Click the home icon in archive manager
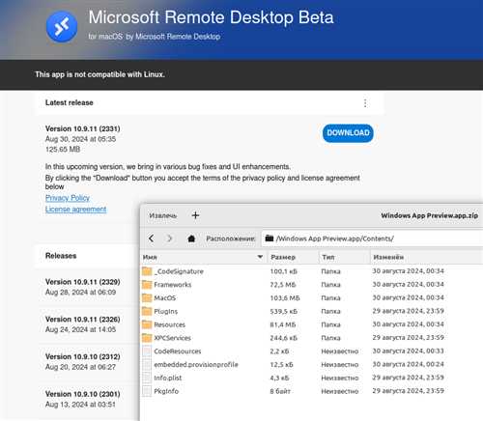 (x=191, y=239)
